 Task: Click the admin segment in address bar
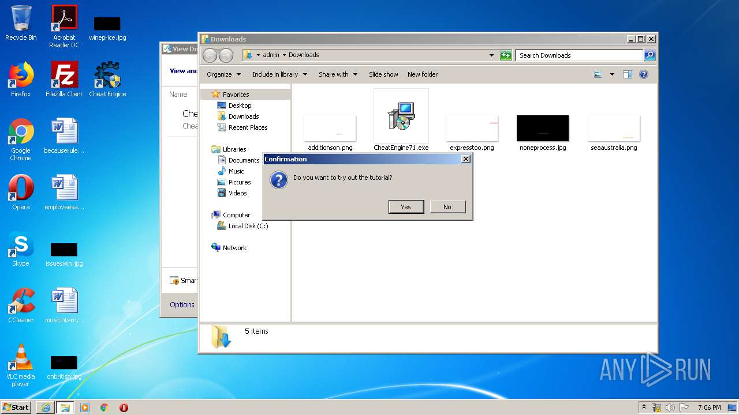(x=271, y=55)
